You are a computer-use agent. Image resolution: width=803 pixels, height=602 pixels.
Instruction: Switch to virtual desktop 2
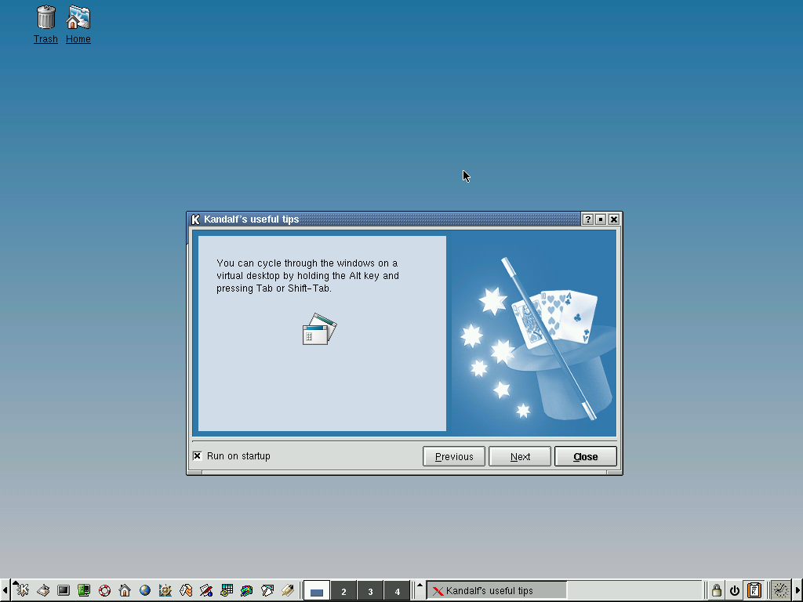coord(343,591)
